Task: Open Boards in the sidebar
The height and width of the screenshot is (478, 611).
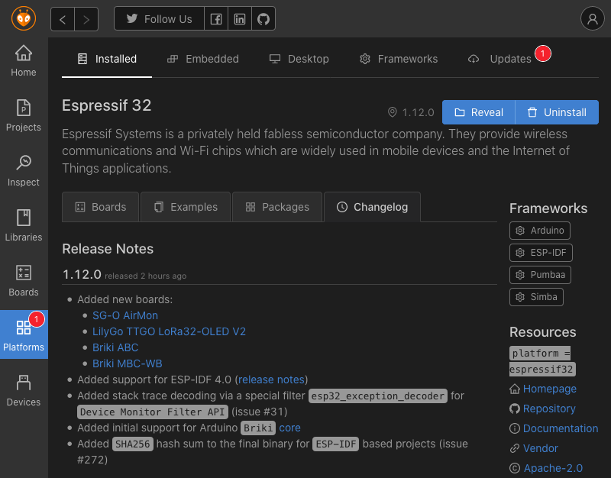Action: [24, 280]
